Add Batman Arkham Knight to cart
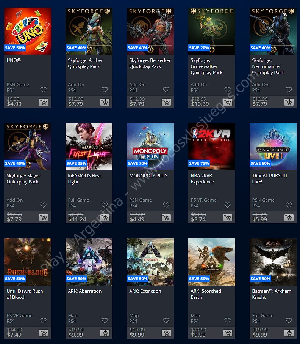 (x=289, y=333)
